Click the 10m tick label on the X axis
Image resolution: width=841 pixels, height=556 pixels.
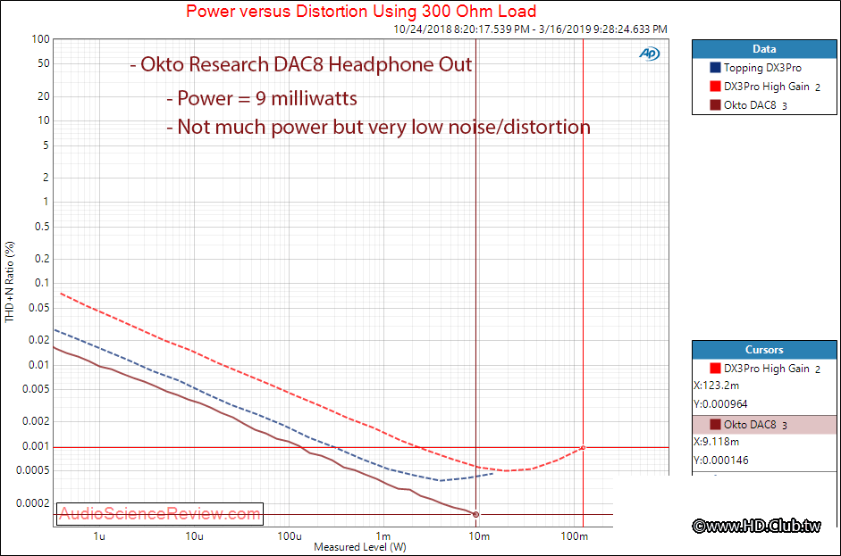click(479, 536)
